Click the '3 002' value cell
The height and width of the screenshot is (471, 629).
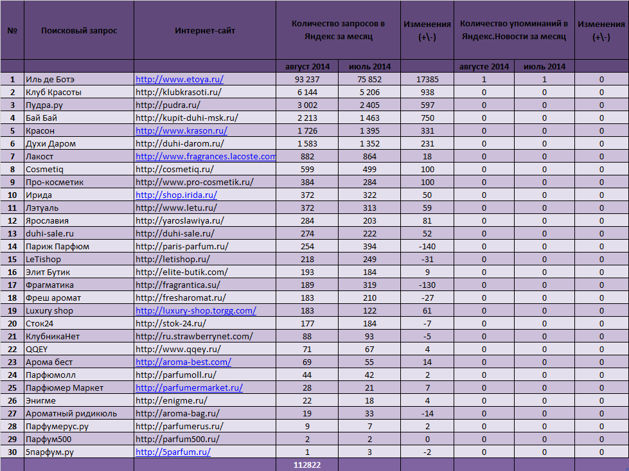pos(307,105)
